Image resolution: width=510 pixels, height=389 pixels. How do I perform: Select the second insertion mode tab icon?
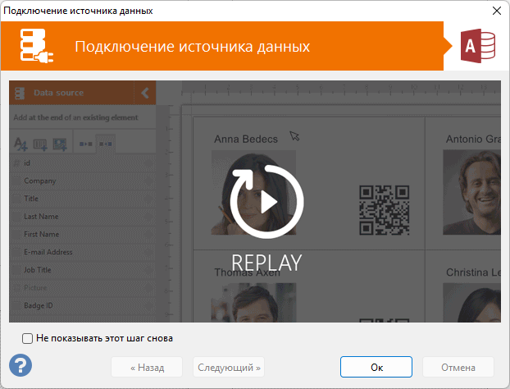click(x=106, y=144)
